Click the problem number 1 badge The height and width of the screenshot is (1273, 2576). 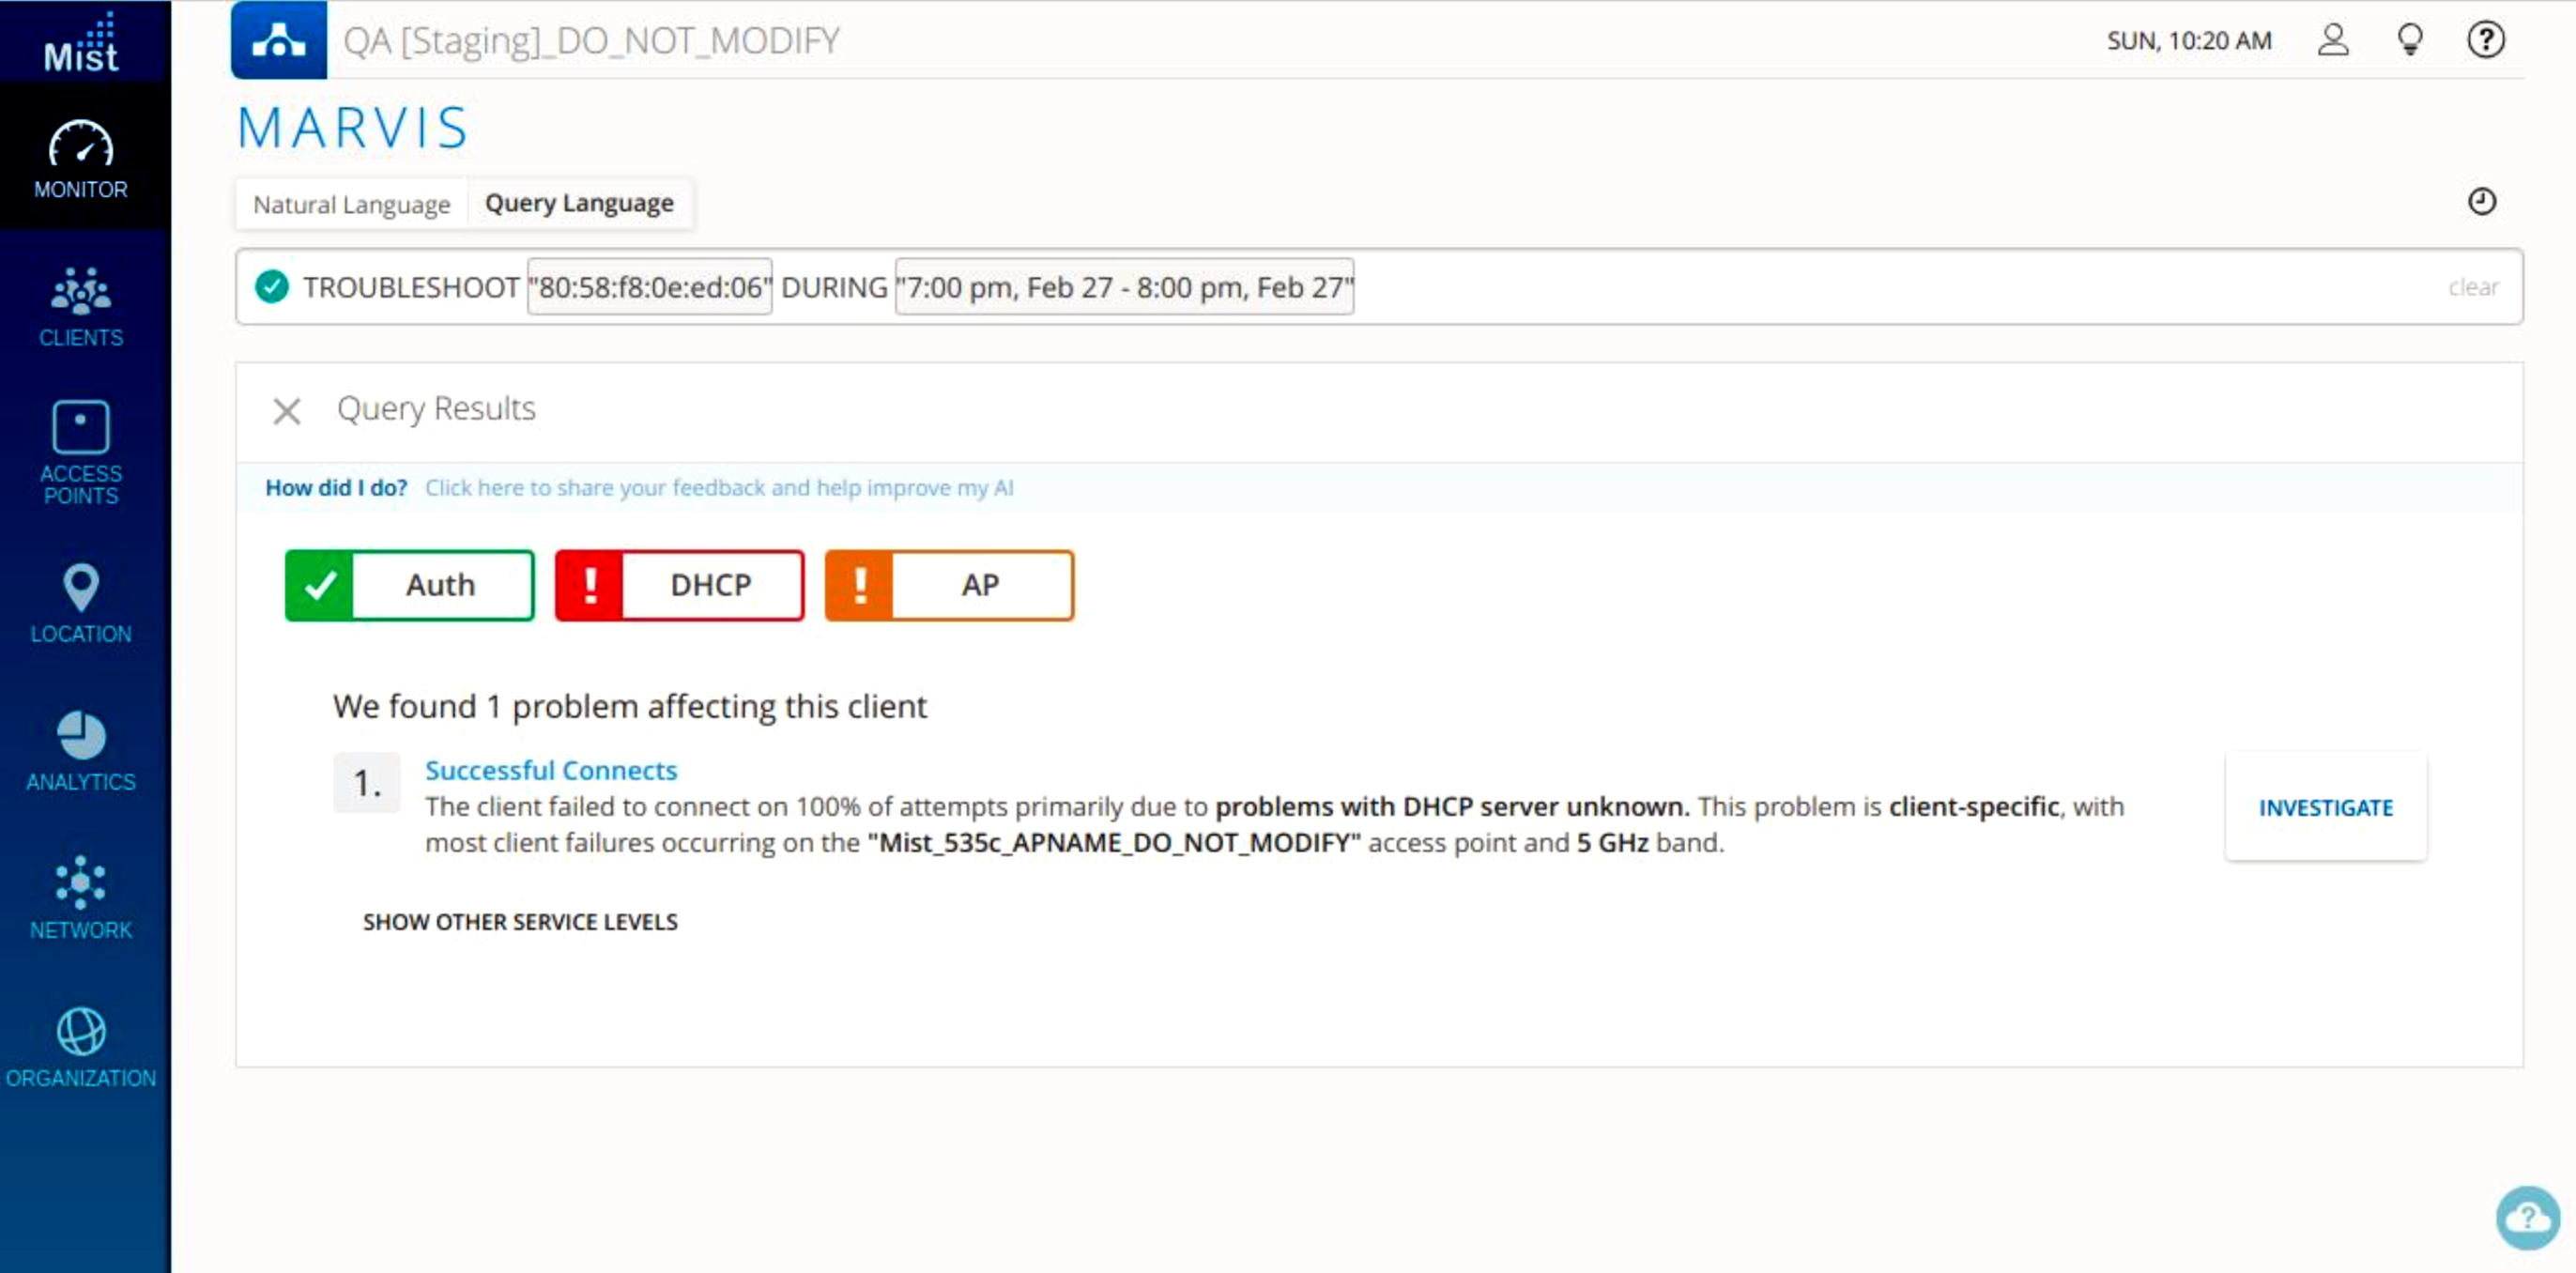367,783
